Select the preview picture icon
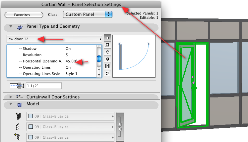The image size is (248, 142). click(107, 66)
